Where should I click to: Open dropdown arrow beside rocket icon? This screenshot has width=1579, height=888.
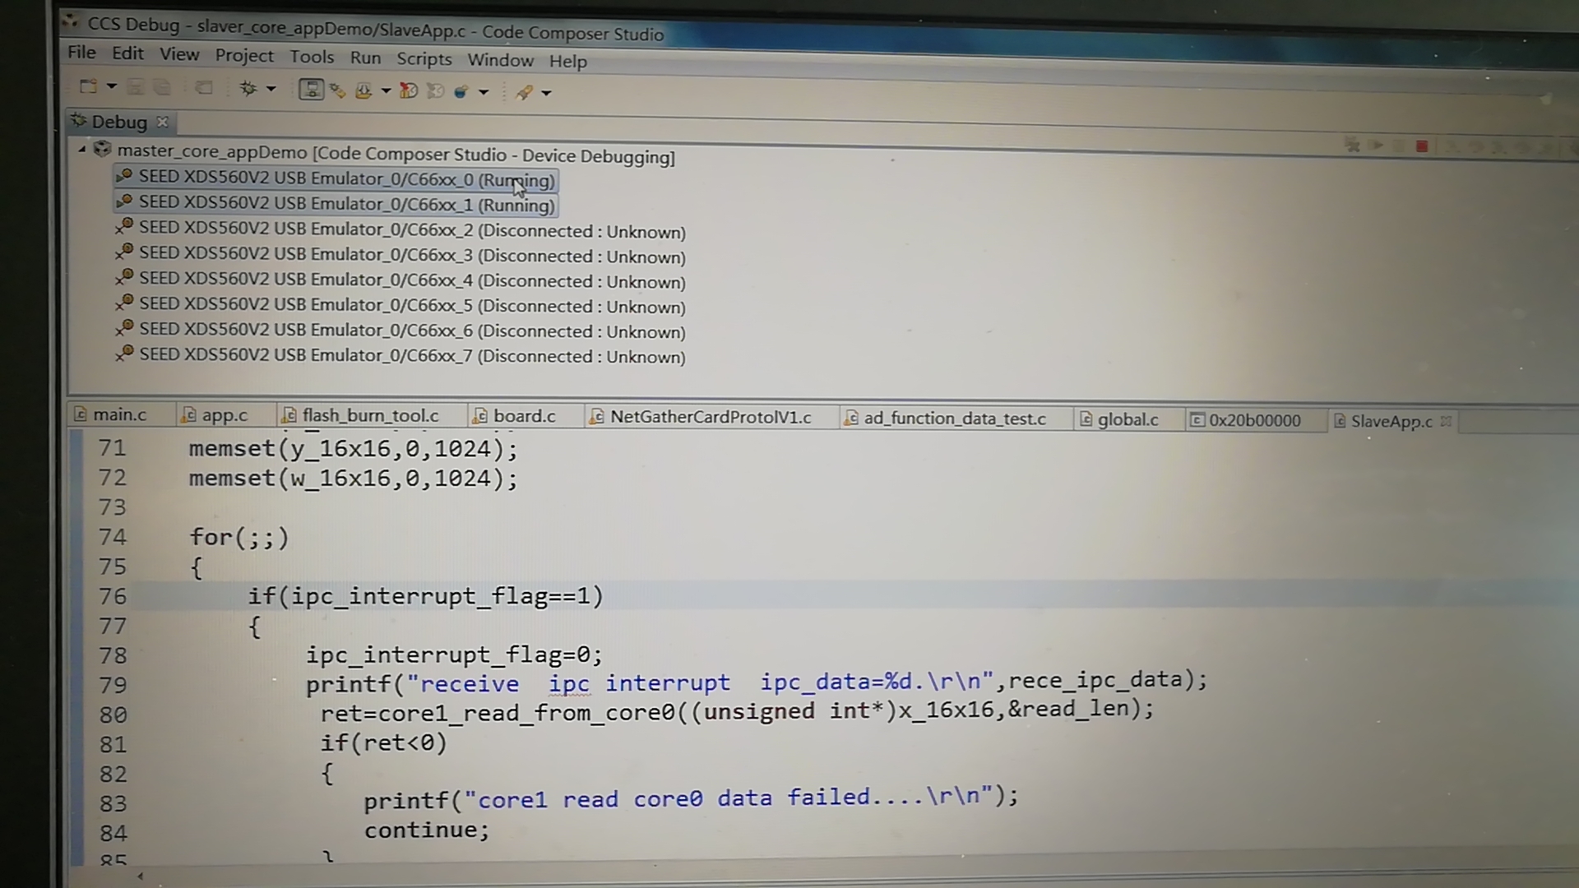coord(546,93)
